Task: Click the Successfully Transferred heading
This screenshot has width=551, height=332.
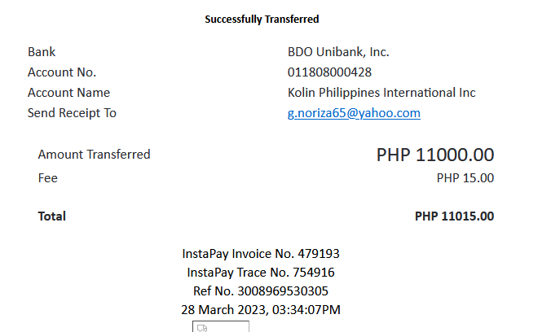Action: point(261,19)
